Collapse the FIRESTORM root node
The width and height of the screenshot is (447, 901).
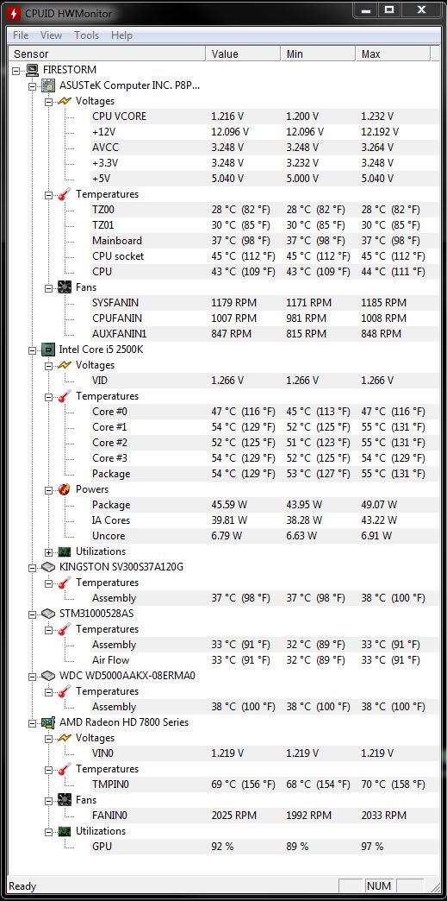[x=16, y=70]
